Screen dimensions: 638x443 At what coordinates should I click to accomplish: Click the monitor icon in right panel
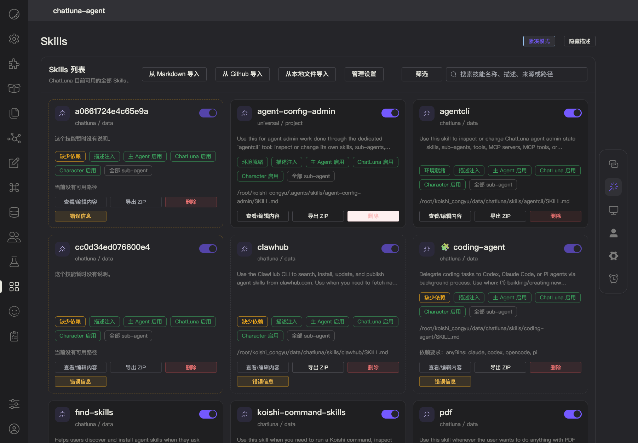pyautogui.click(x=613, y=210)
